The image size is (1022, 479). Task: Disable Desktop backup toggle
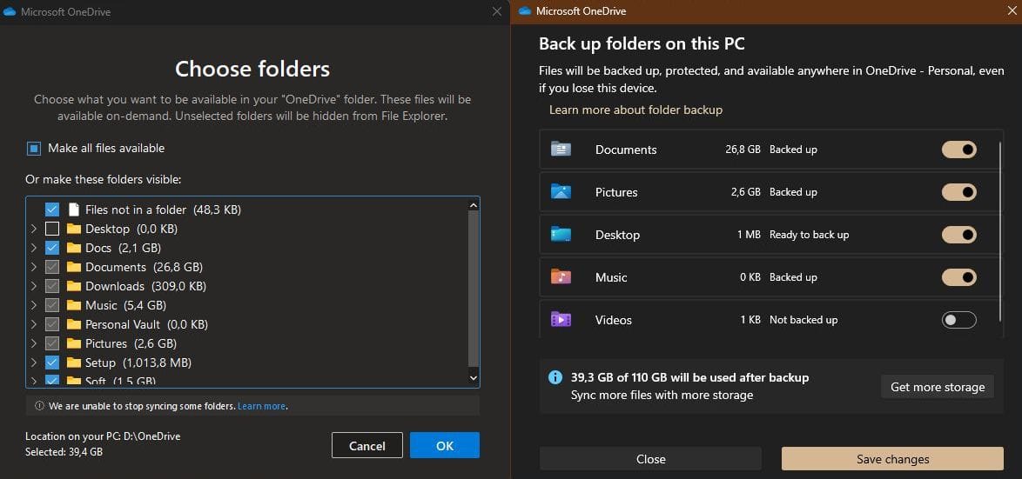point(958,235)
